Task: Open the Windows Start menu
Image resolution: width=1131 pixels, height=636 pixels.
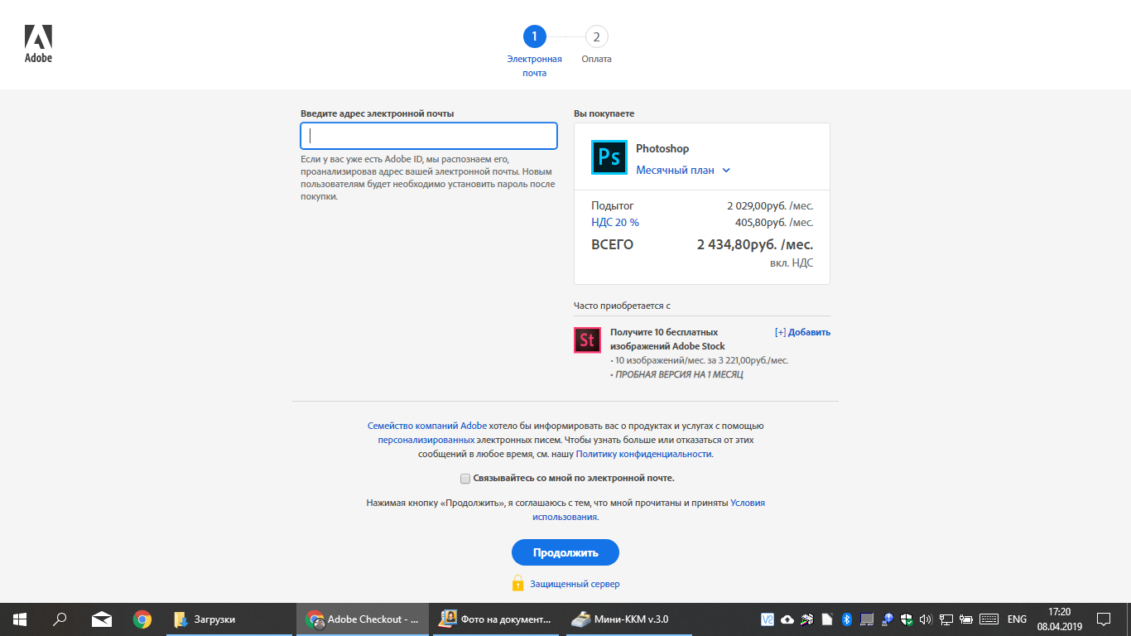Action: point(20,619)
